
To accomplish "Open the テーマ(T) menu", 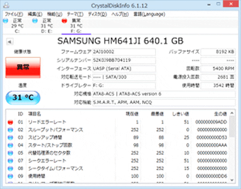I will point(75,14).
